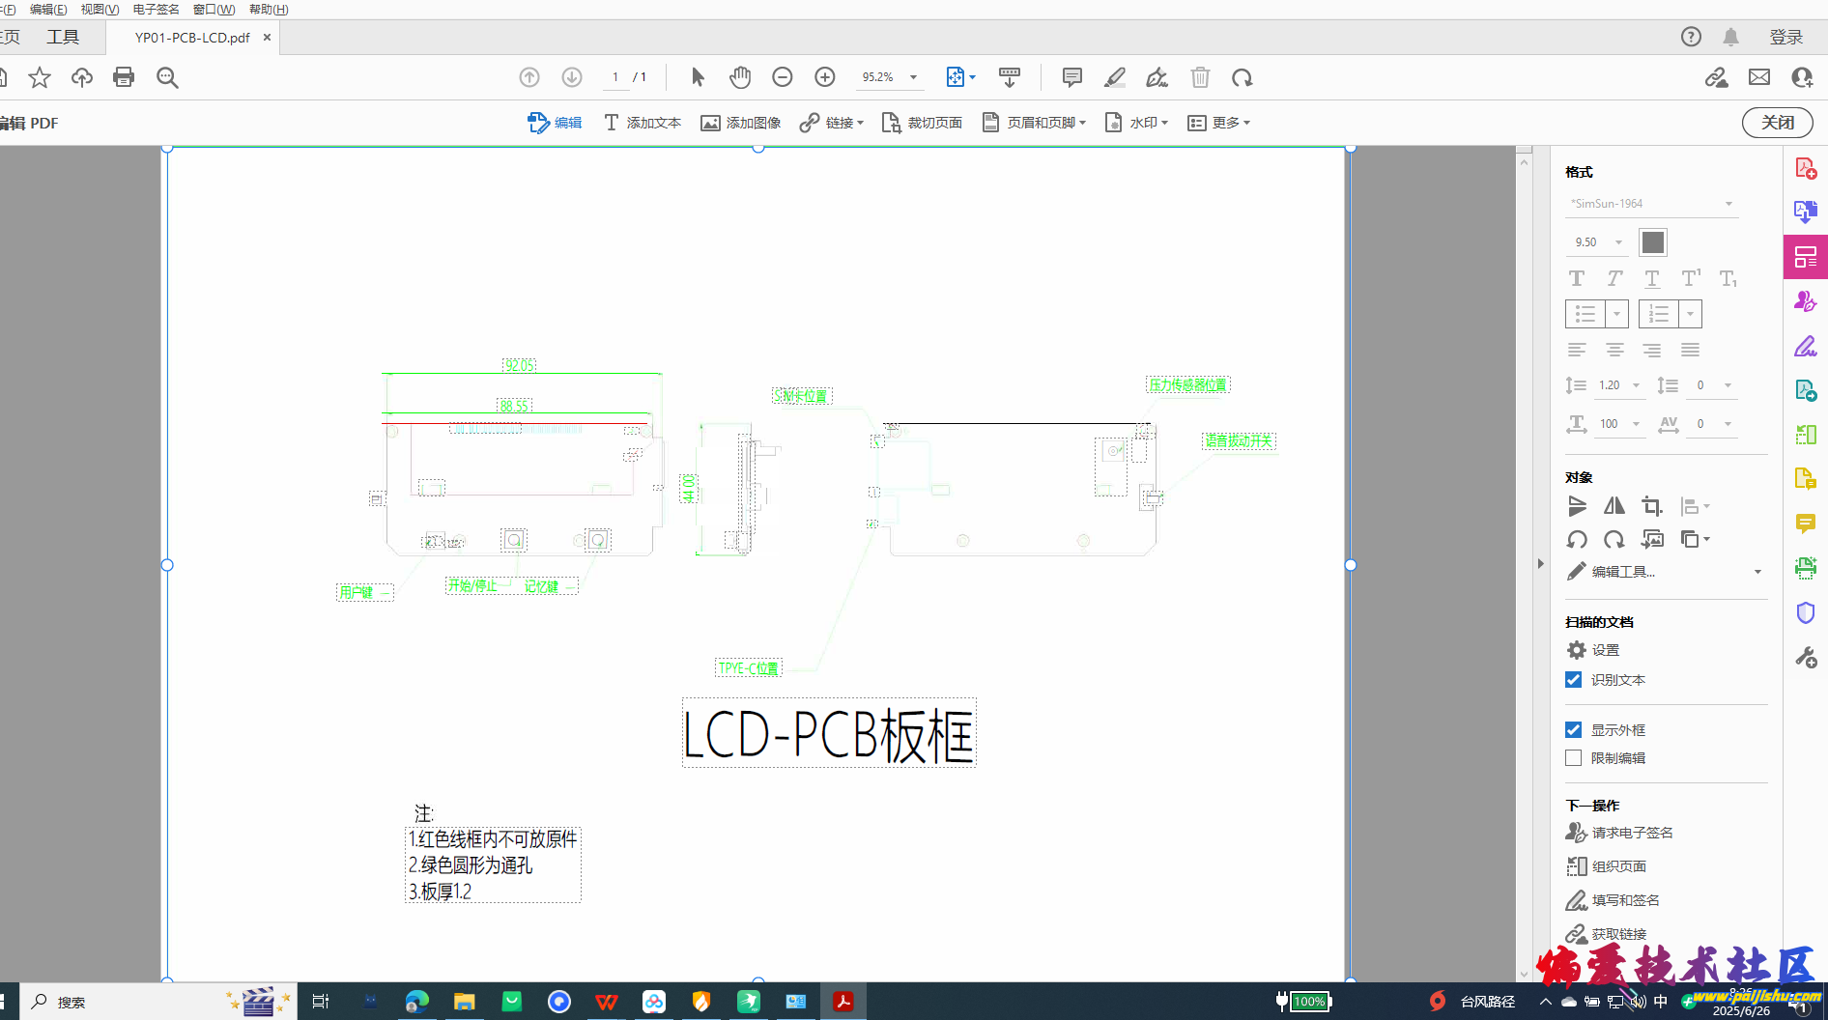
Task: Click the 关闭 button
Action: [1778, 123]
